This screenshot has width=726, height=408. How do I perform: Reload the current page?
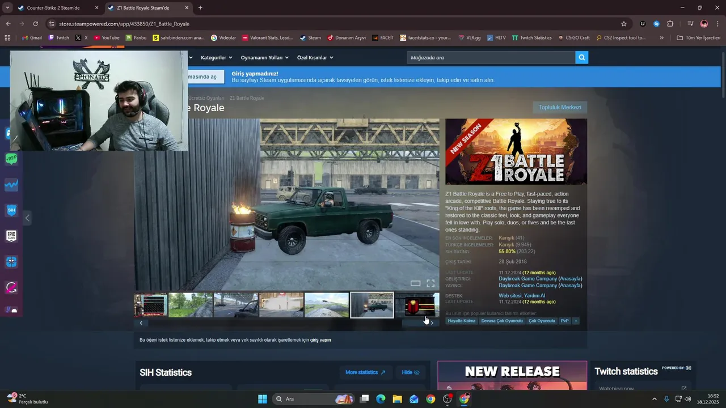pyautogui.click(x=35, y=24)
